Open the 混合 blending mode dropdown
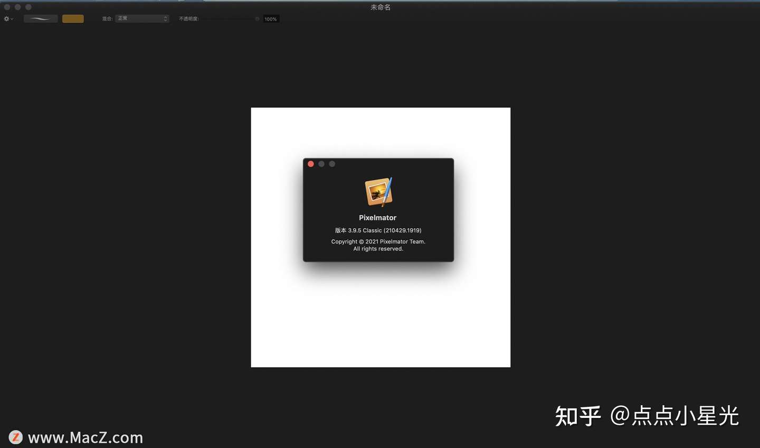Screen dimensions: 760x448 pyautogui.click(x=142, y=18)
